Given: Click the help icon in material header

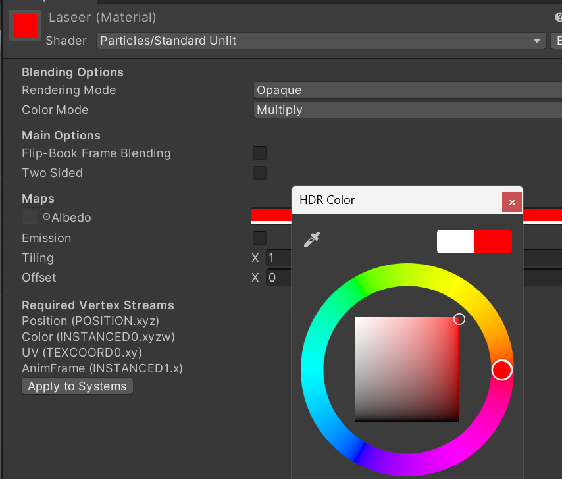Looking at the screenshot, I should pos(559,17).
